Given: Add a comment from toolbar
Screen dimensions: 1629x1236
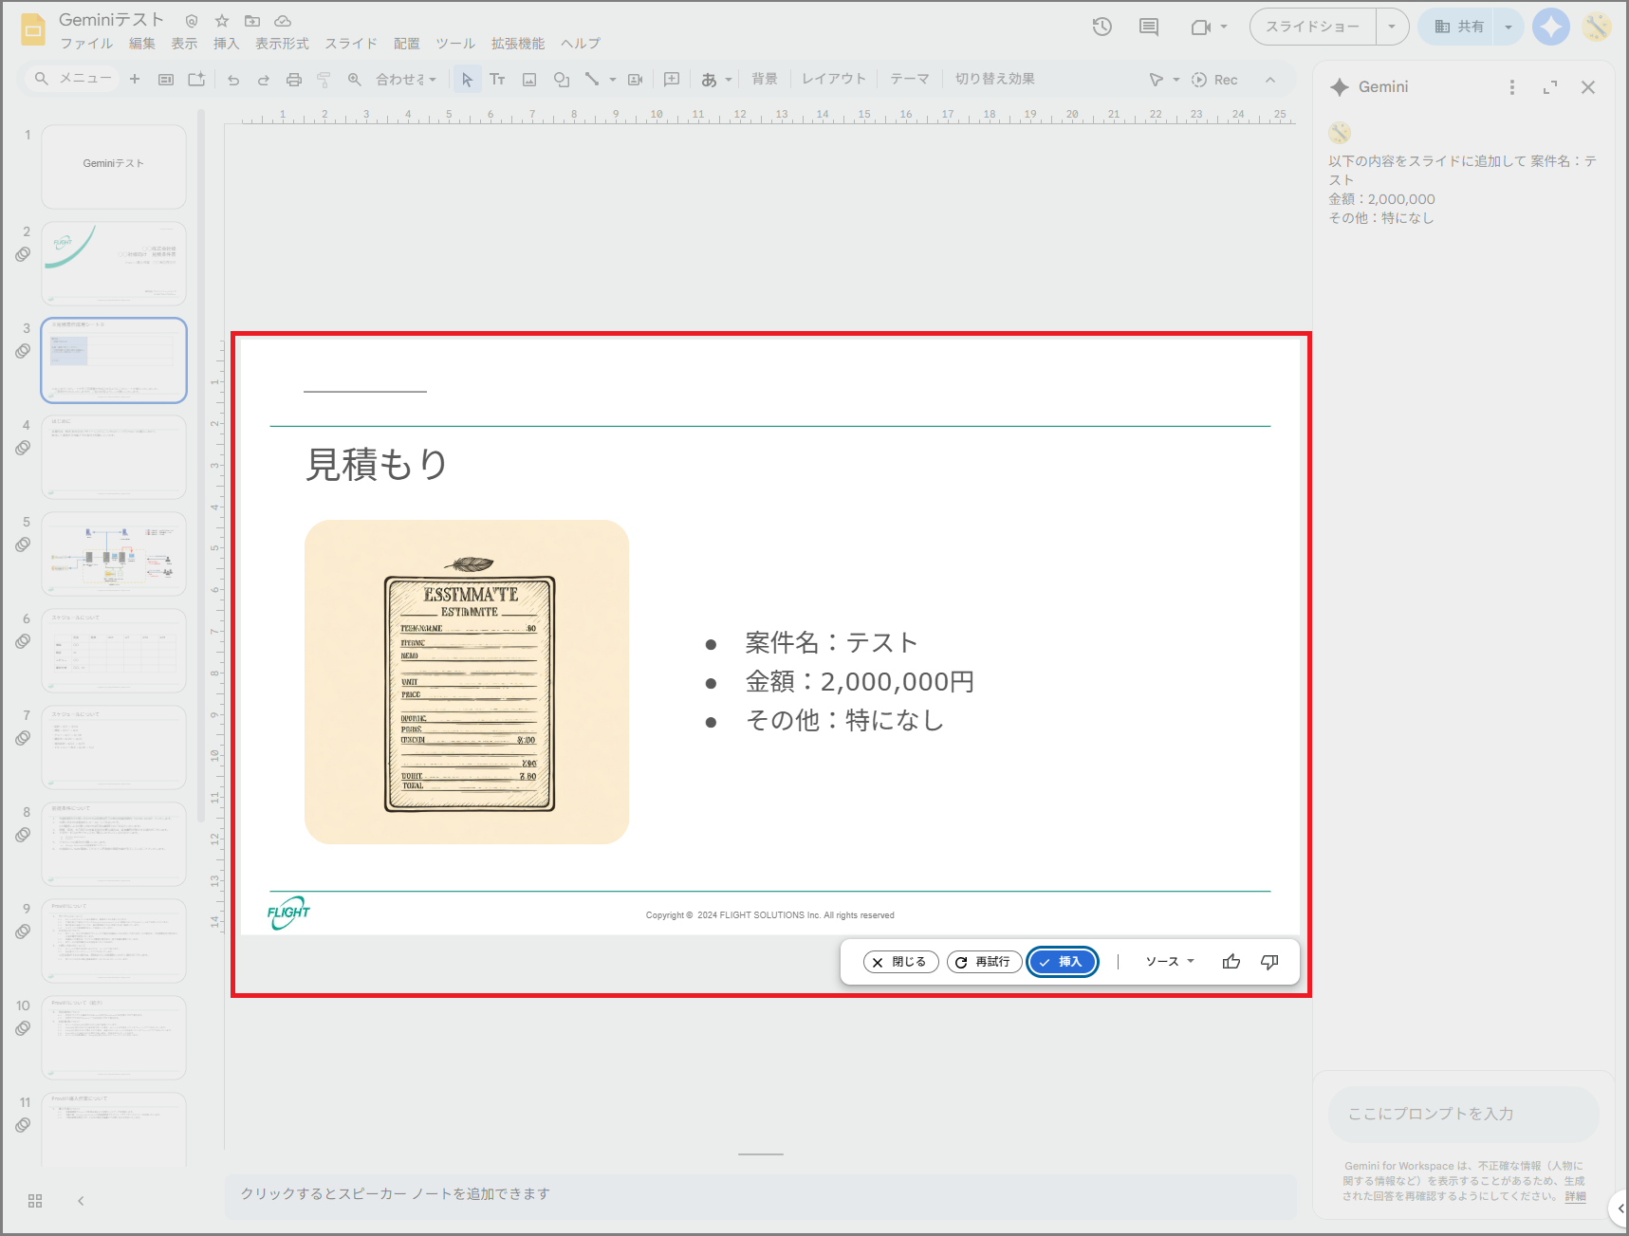Looking at the screenshot, I should click(672, 80).
